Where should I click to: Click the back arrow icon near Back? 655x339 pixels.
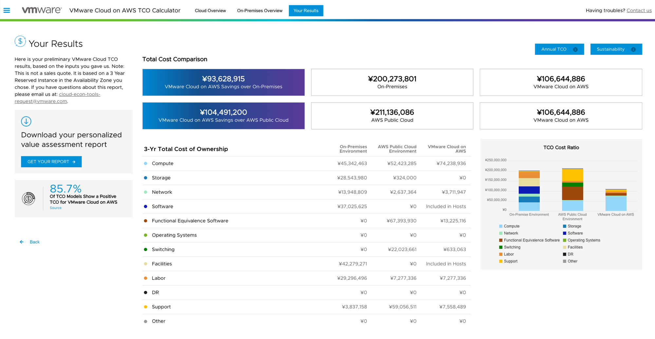click(x=22, y=242)
